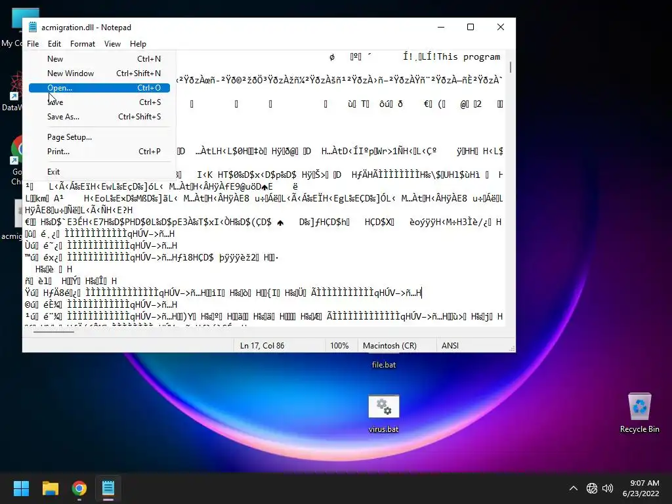Select the file.bat desktop label
672x504 pixels.
(383, 365)
